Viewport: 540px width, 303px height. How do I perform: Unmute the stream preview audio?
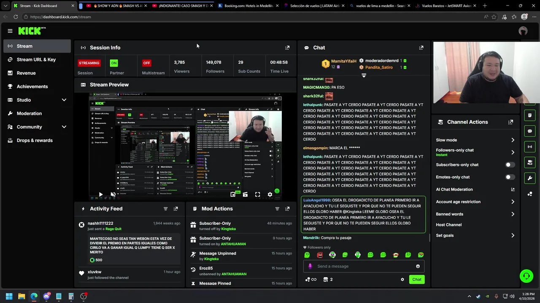(x=113, y=194)
